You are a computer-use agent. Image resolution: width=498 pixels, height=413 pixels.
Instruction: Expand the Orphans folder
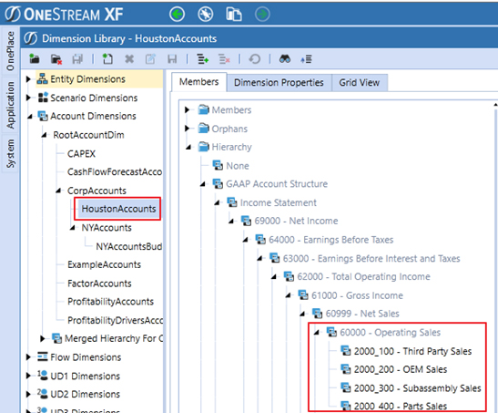click(x=187, y=129)
